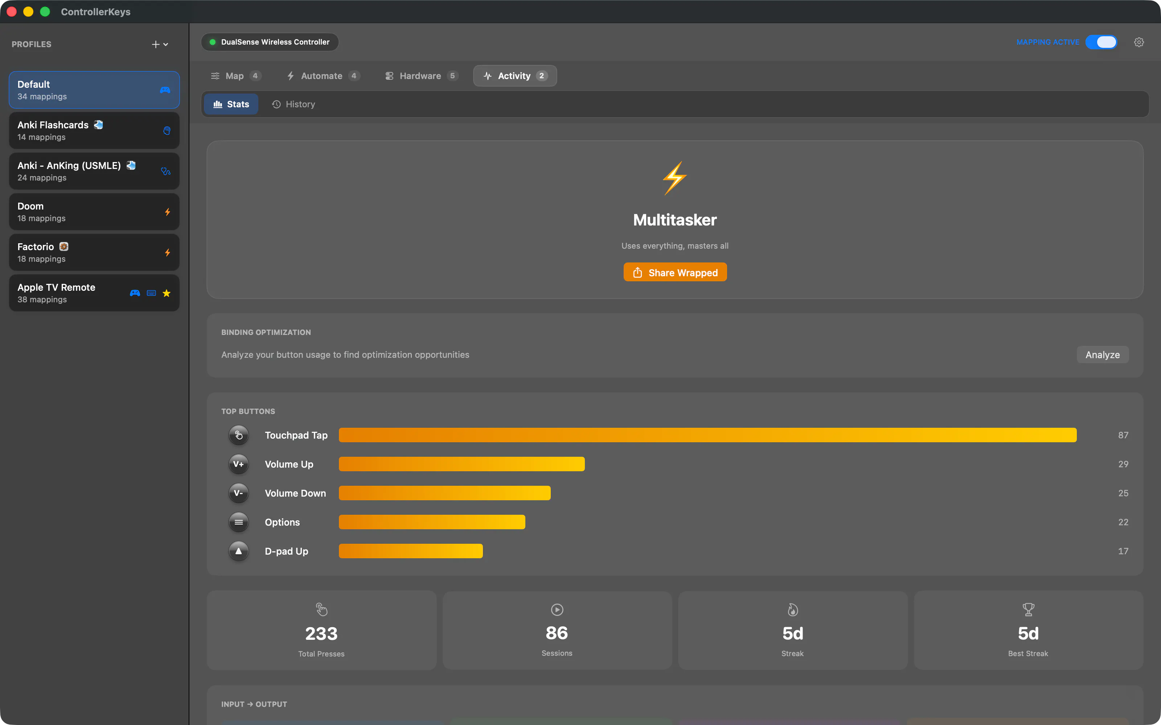Click the Factorio app icon beside Factorio

point(64,246)
